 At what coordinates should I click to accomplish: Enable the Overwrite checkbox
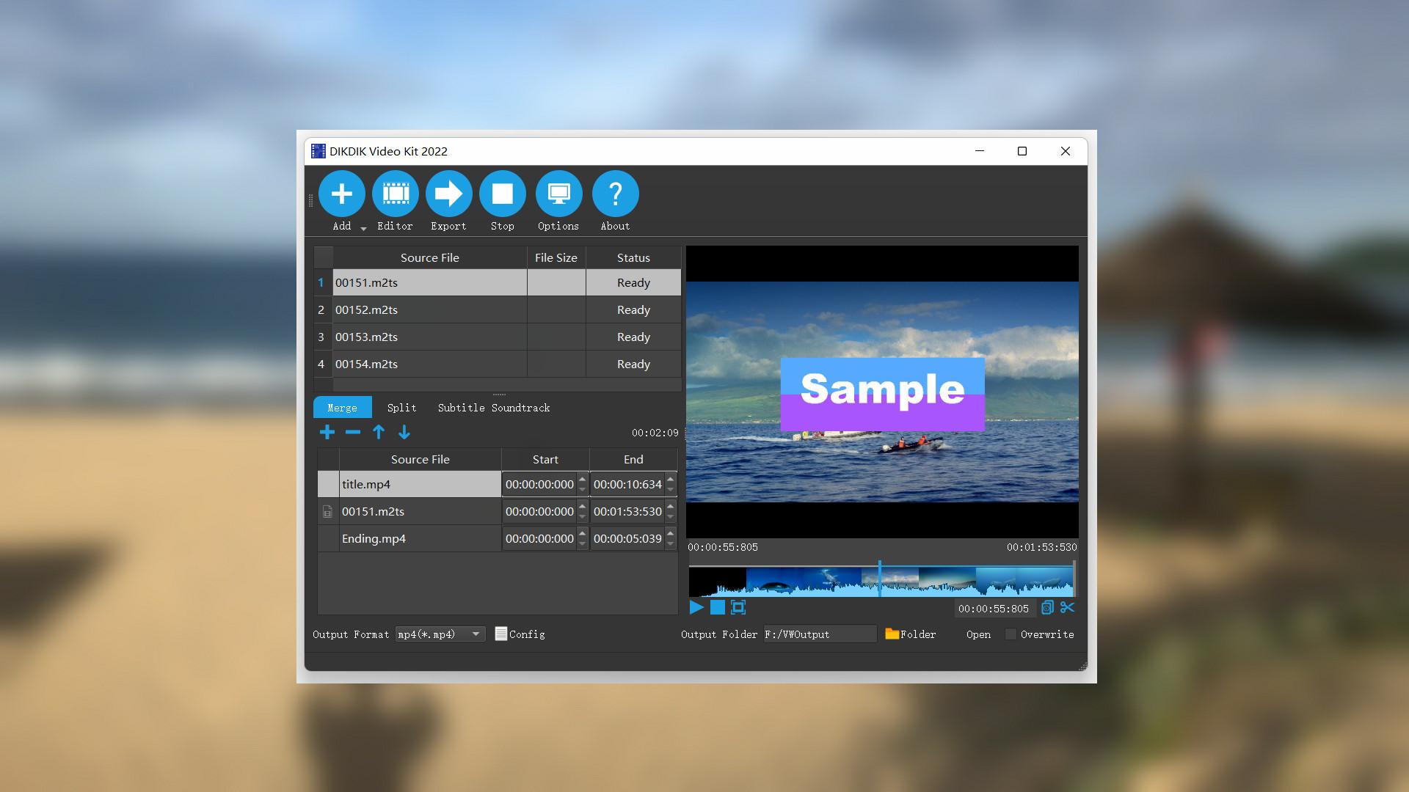1011,634
